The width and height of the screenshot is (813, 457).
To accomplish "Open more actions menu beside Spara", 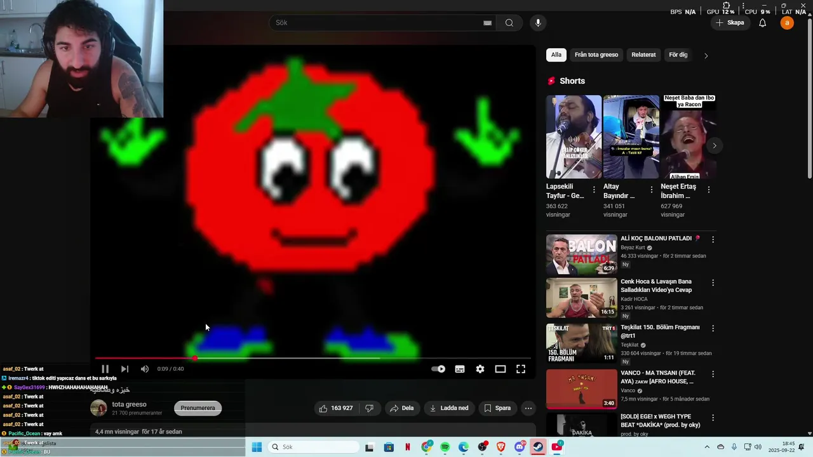I will coord(528,408).
